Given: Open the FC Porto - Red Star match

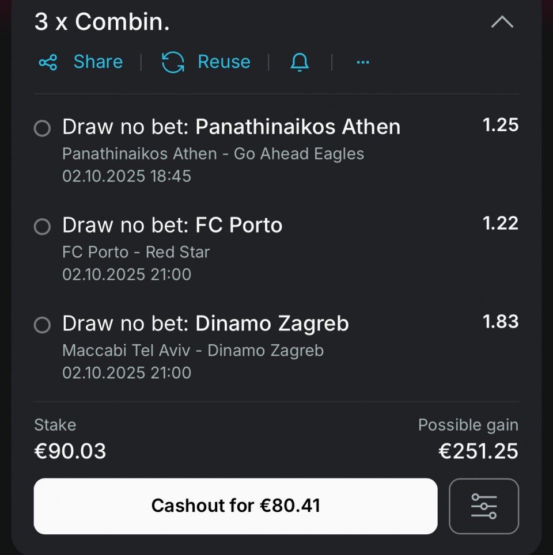Looking at the screenshot, I should [x=136, y=252].
